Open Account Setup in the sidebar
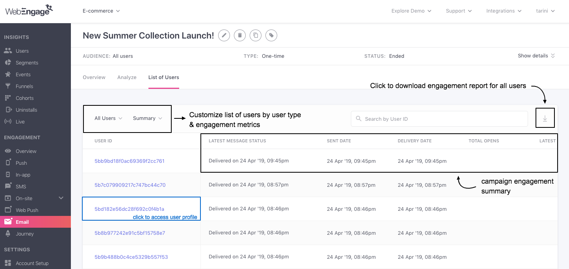This screenshot has width=569, height=269. pyautogui.click(x=32, y=263)
